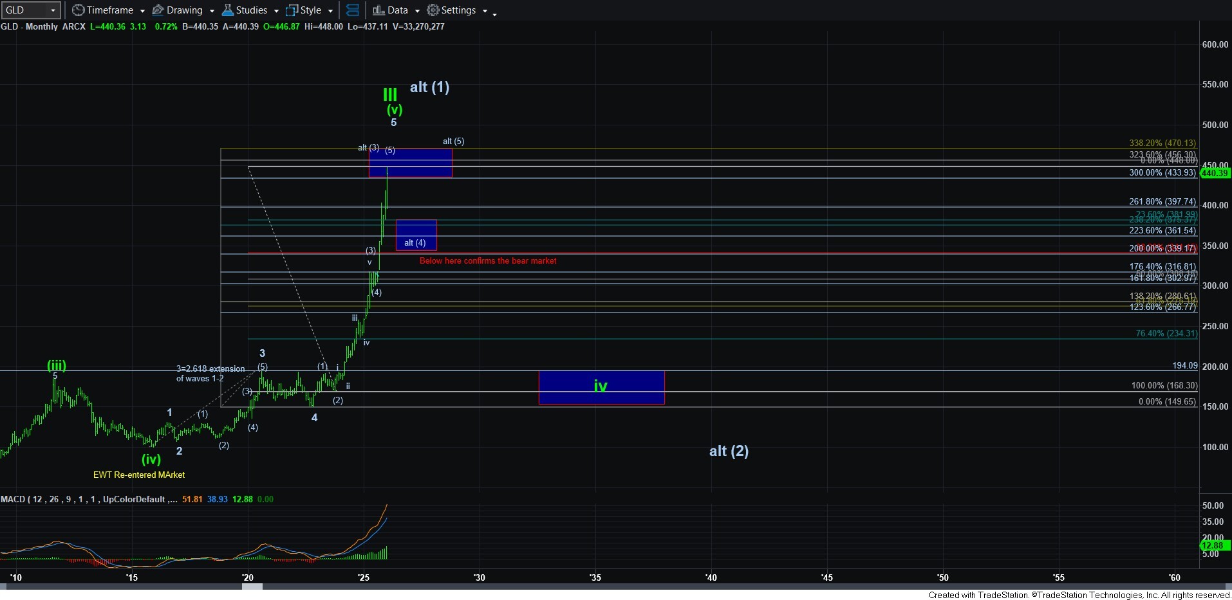
Task: Open the Drawing dropdown arrow
Action: [x=212, y=11]
